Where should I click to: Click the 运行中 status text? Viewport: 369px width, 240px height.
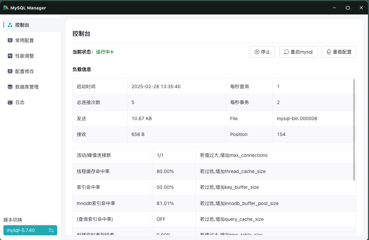click(x=103, y=52)
